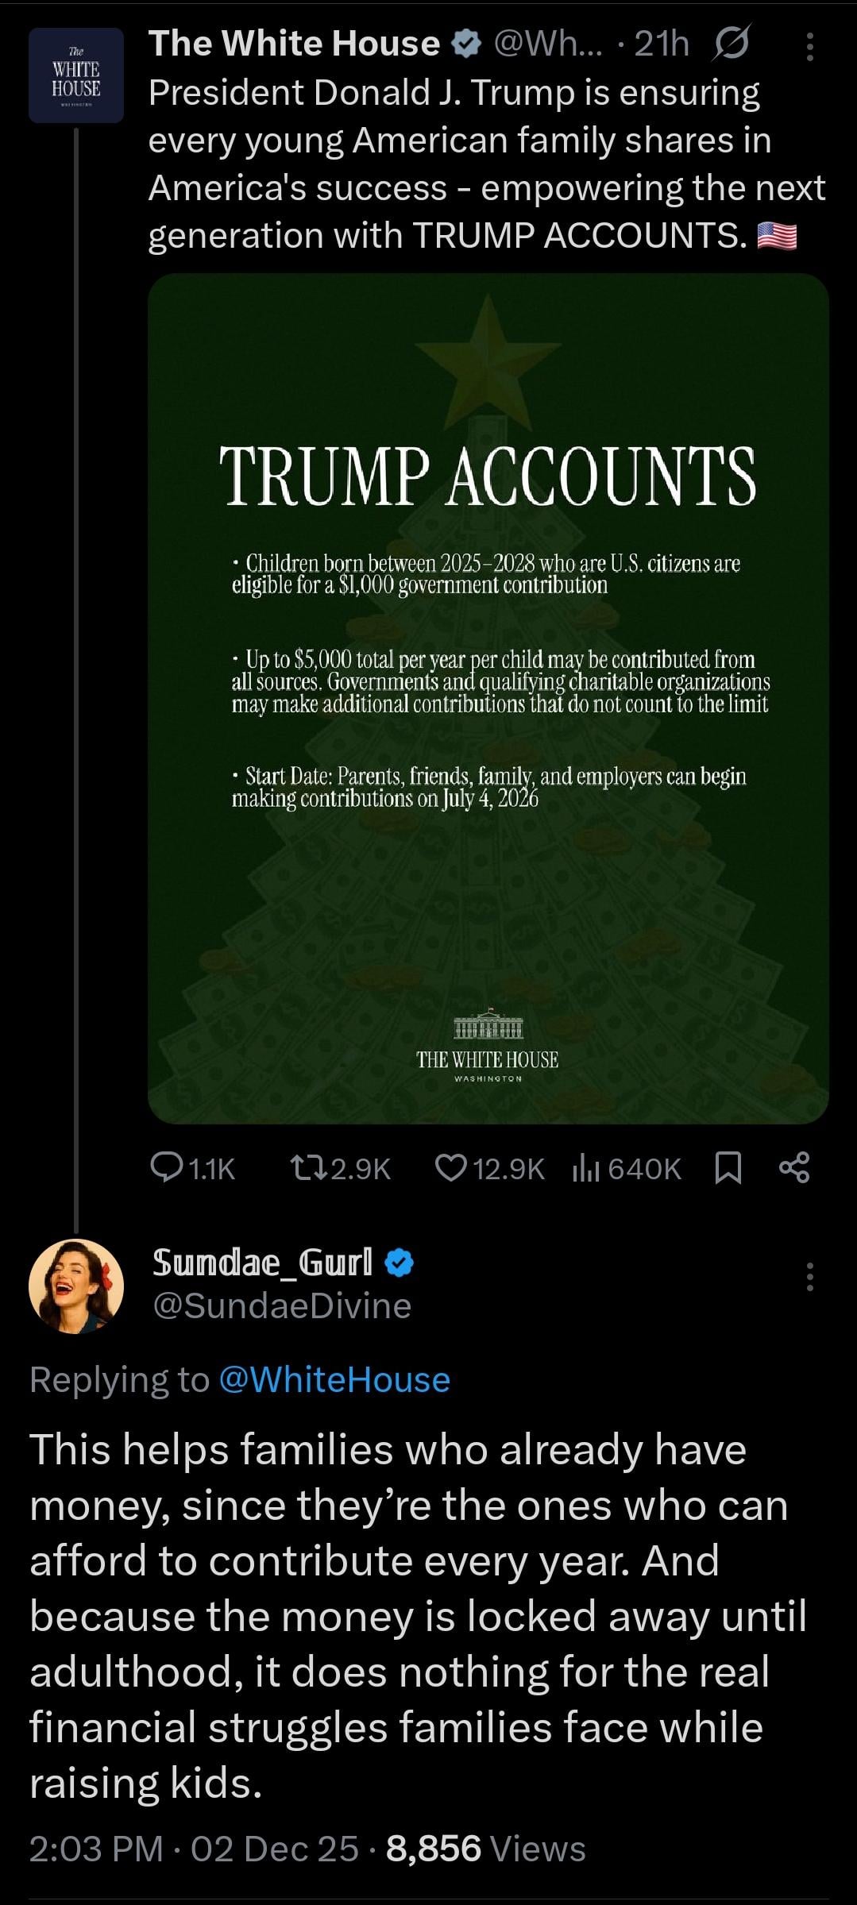This screenshot has width=857, height=1905.
Task: Tap Sundae_Gurl's blue verified badge
Action: [x=400, y=1262]
